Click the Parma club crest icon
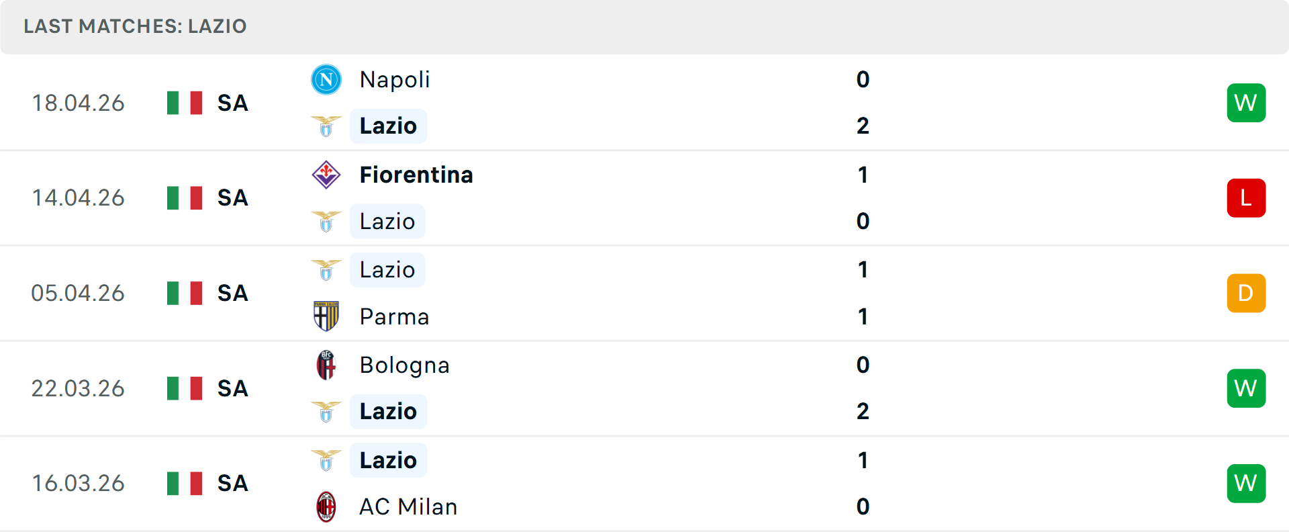1289x532 pixels. (x=326, y=316)
